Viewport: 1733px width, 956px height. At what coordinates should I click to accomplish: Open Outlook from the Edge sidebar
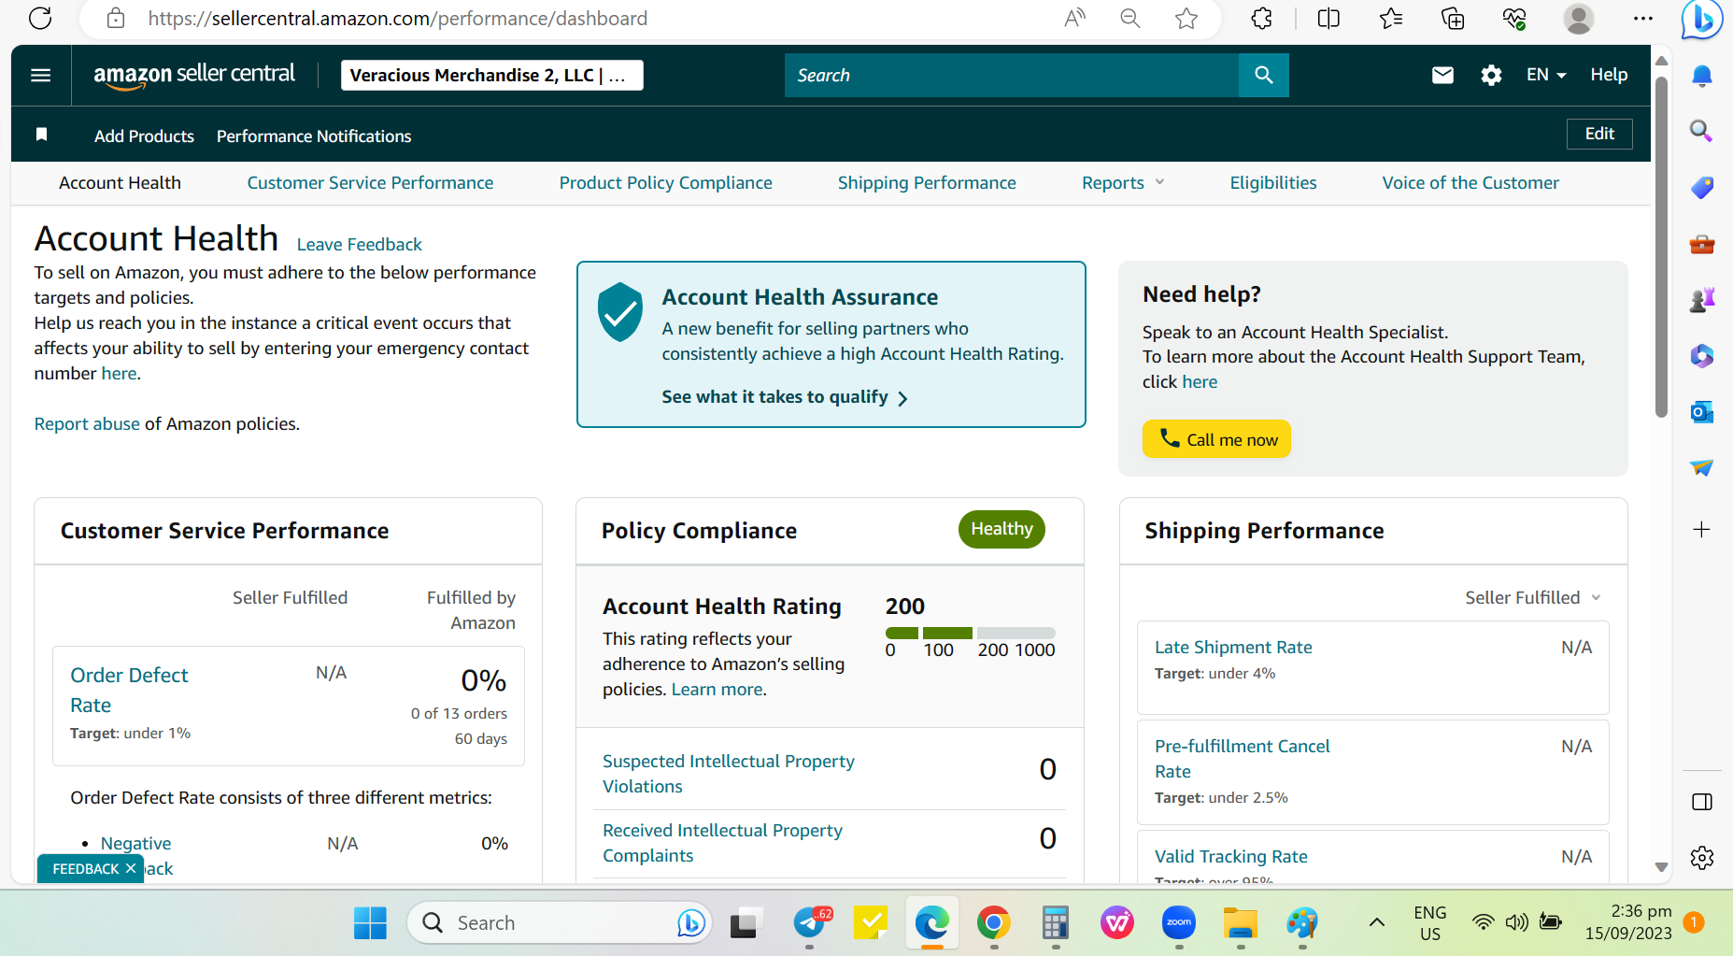click(1702, 411)
